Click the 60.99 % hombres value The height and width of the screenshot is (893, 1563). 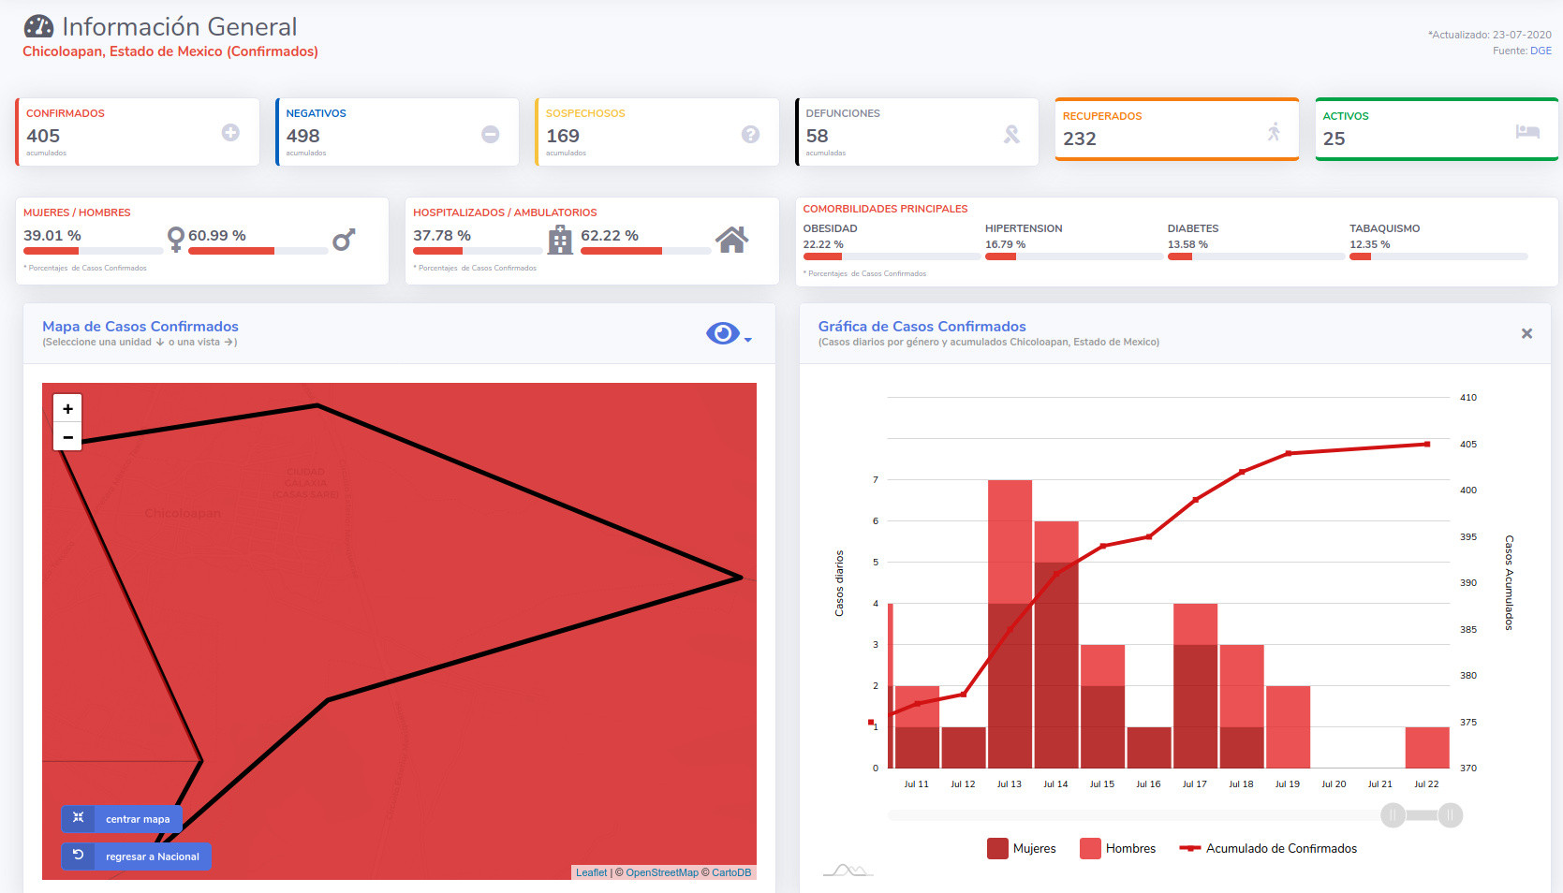[x=217, y=236]
